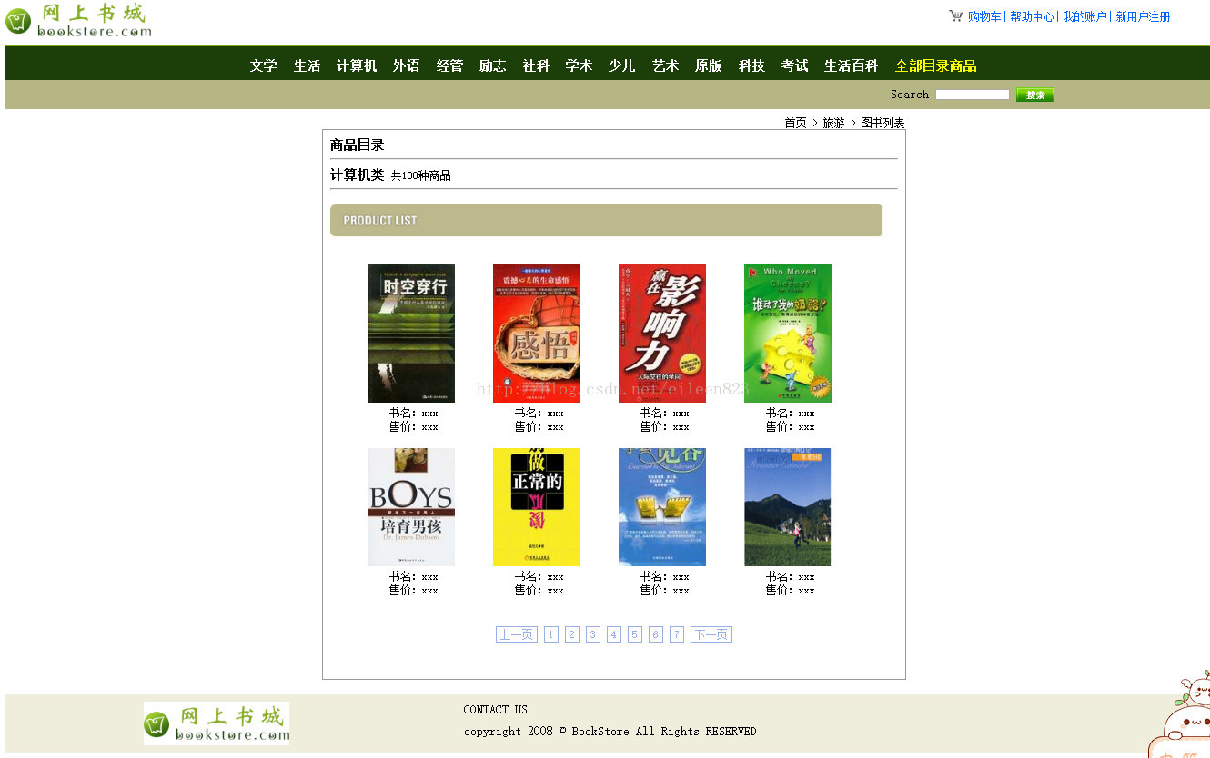Open the 外语 category
The width and height of the screenshot is (1210, 758).
point(407,65)
